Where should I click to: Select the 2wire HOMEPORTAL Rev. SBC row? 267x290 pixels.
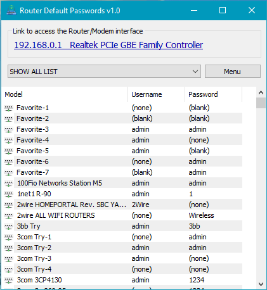(x=123, y=205)
